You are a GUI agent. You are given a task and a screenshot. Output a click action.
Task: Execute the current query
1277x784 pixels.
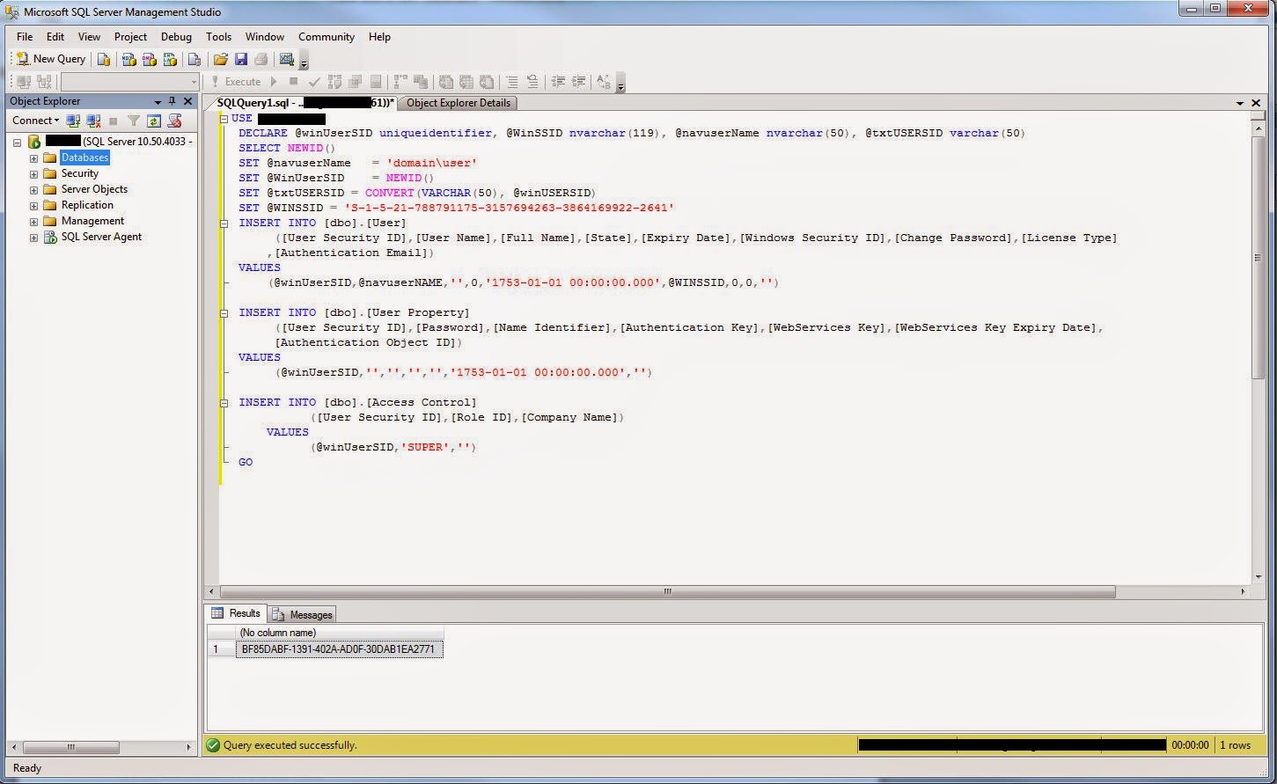point(244,81)
